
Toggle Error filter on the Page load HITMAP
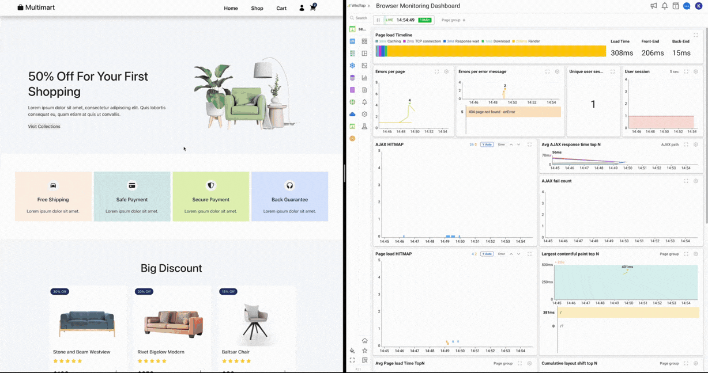tap(502, 254)
